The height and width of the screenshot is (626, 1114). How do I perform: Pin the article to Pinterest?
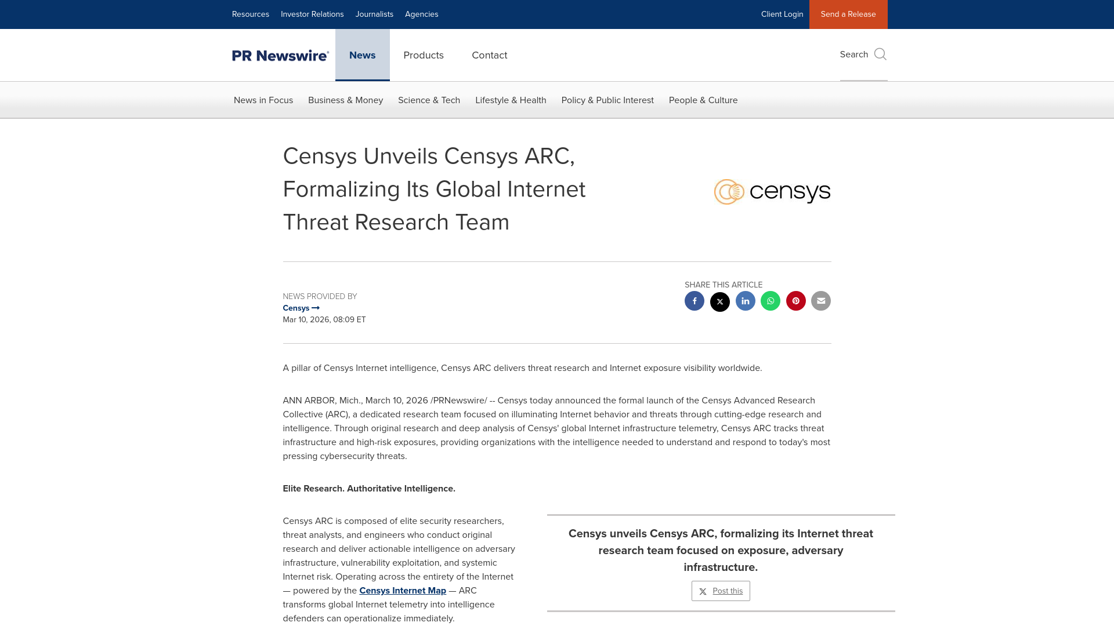point(795,301)
